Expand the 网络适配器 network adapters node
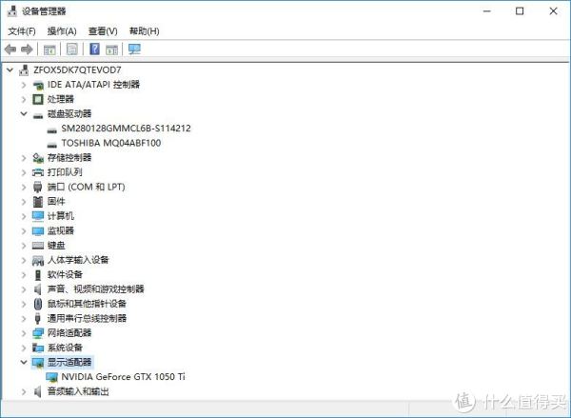The image size is (571, 418). pos(24,333)
